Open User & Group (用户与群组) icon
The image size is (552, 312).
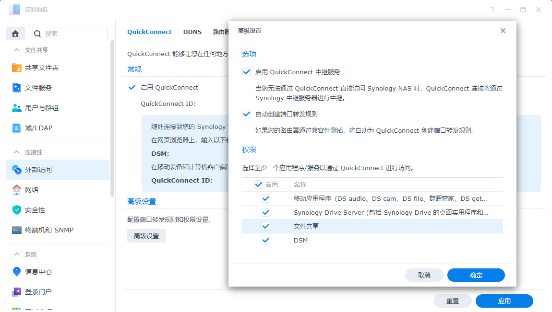click(16, 108)
